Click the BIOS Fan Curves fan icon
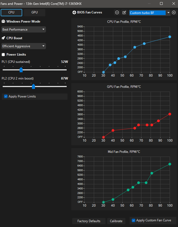The width and height of the screenshot is (178, 227). pyautogui.click(x=74, y=13)
